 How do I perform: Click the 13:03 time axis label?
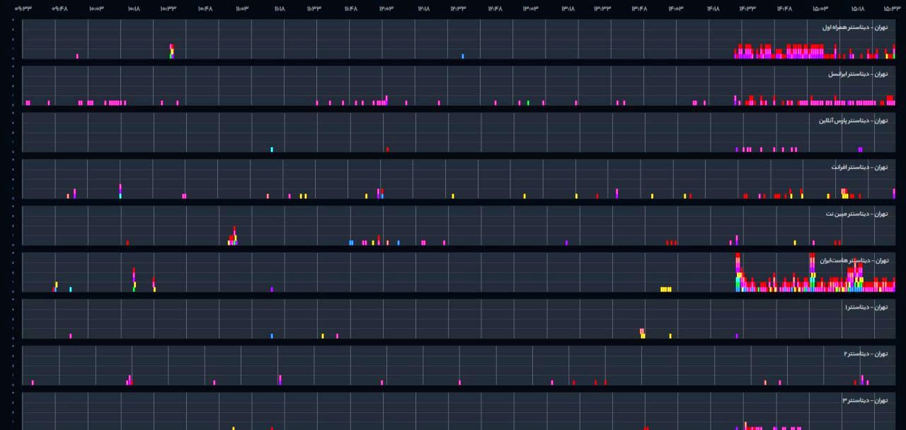pos(530,8)
